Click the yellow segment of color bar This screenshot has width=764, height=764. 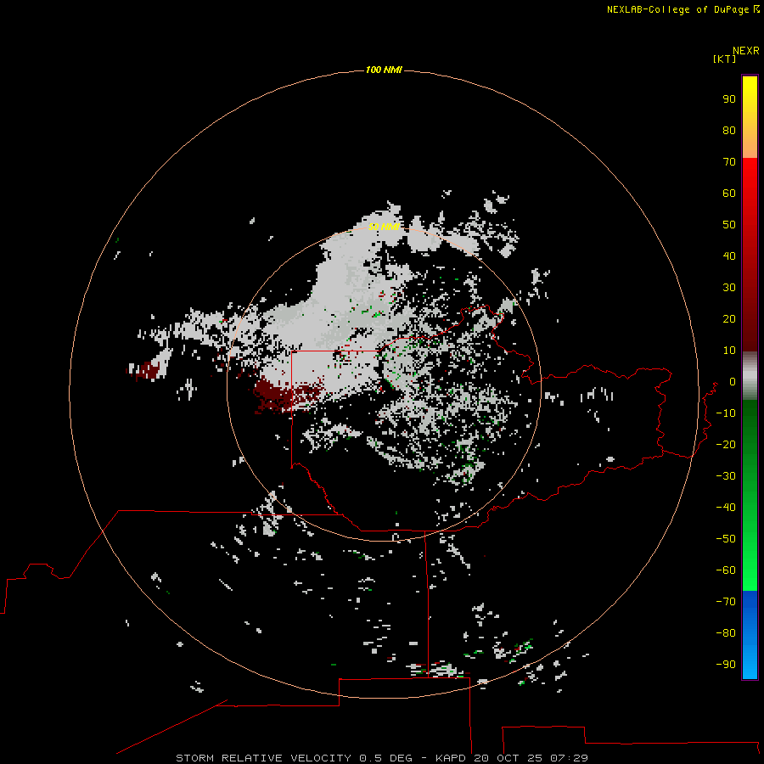click(750, 117)
